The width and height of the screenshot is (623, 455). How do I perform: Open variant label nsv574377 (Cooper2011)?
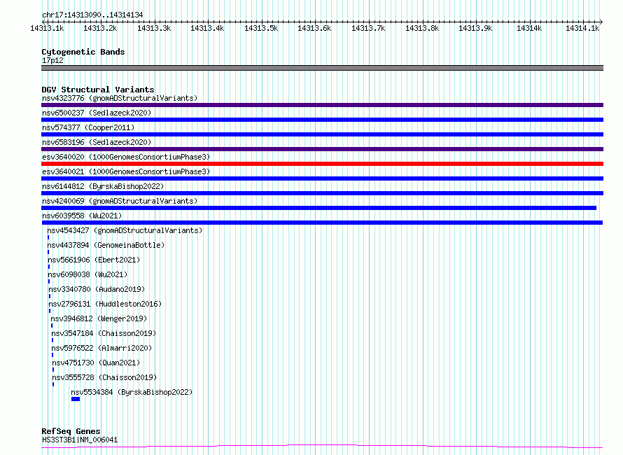point(88,127)
